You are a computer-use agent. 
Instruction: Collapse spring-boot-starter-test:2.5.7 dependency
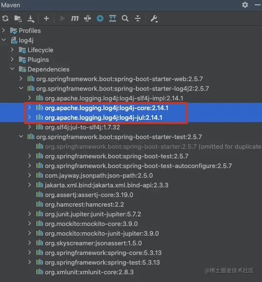pyautogui.click(x=21, y=137)
